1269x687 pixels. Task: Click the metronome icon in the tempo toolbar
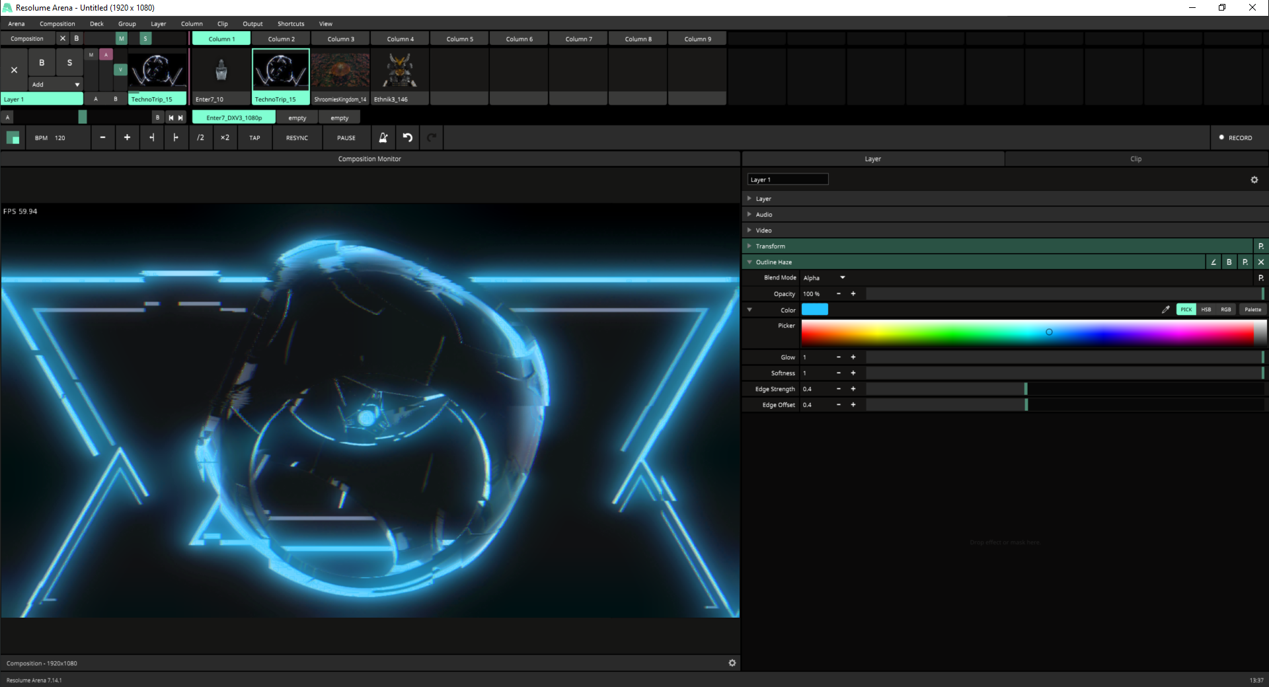(x=383, y=137)
